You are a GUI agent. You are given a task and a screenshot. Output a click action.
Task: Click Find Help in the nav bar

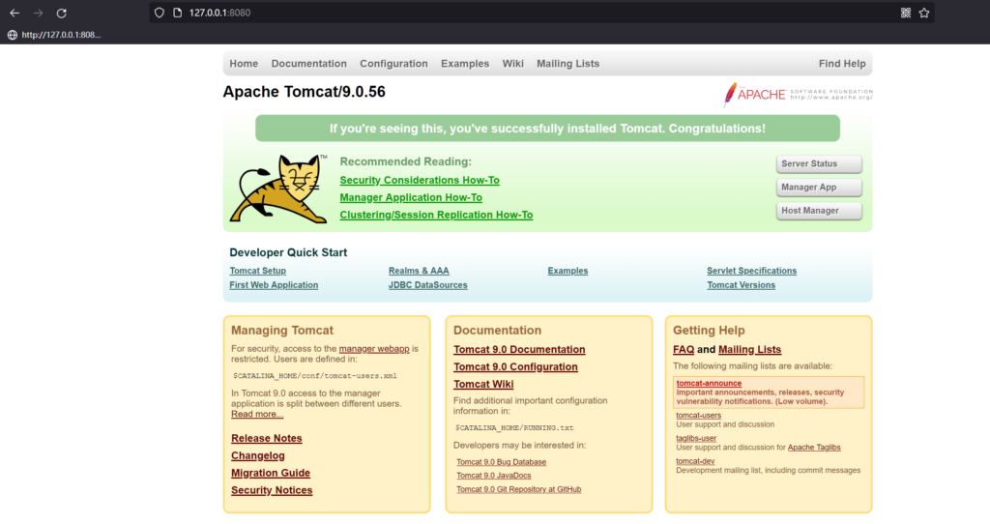click(x=842, y=64)
